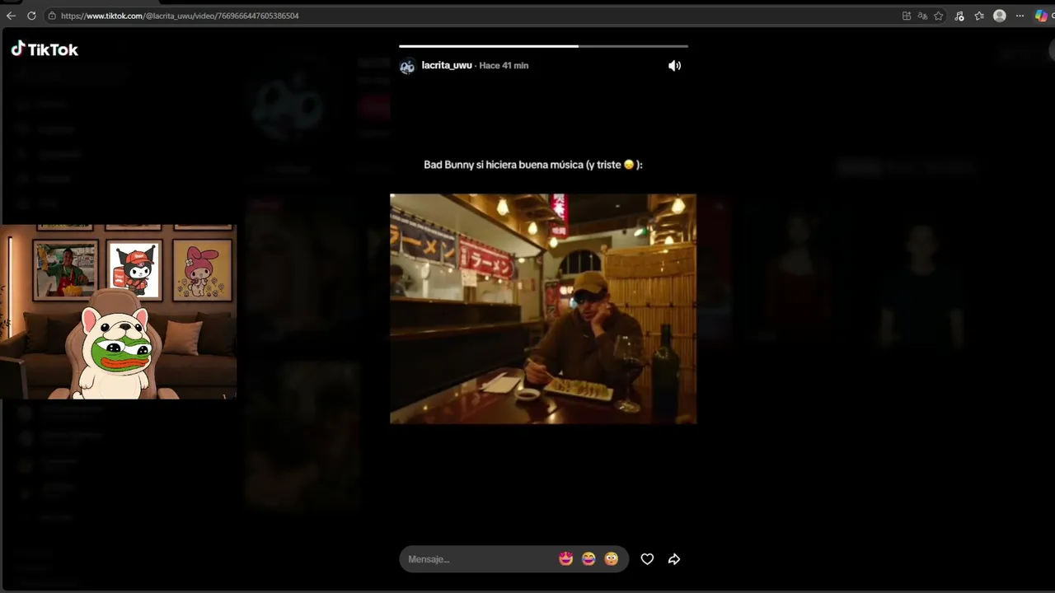Send the laughing emoji reaction
Image resolution: width=1055 pixels, height=593 pixels.
click(x=588, y=559)
